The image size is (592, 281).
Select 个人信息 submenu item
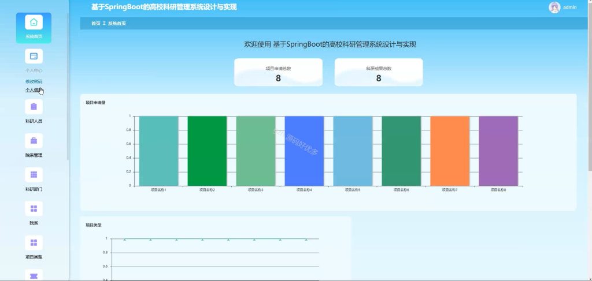(34, 90)
